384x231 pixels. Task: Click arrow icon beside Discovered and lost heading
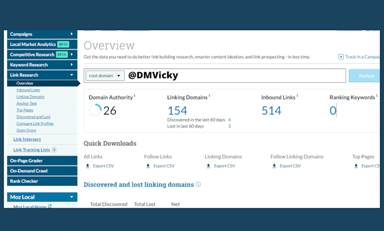tap(198, 184)
